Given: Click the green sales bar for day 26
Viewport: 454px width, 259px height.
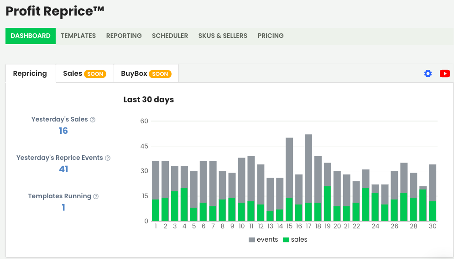Looking at the screenshot, I should tap(394, 210).
